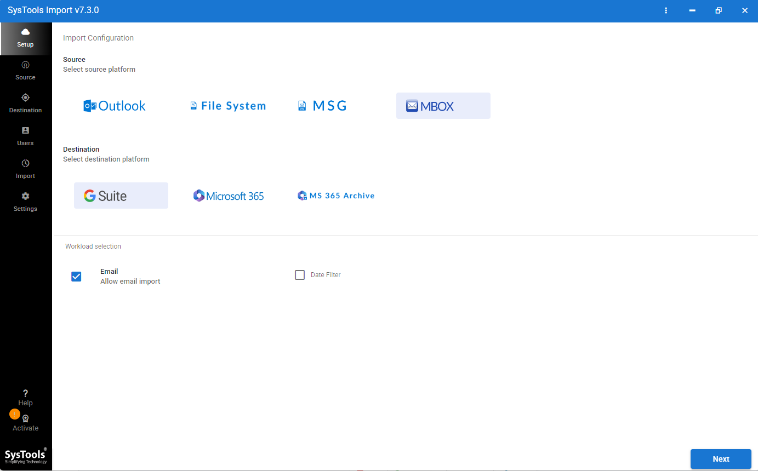Screen dimensions: 758x471
Task: Select G Suite as the destination
Action: [121, 196]
